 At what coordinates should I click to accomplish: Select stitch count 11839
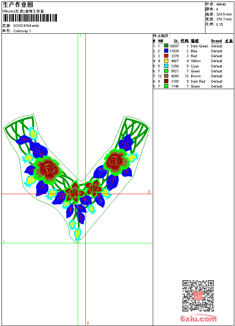[x=174, y=51]
